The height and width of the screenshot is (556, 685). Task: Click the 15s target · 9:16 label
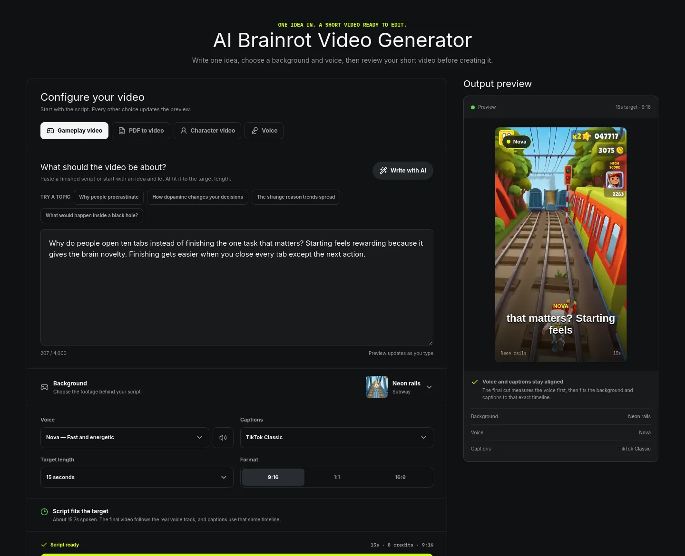point(633,107)
